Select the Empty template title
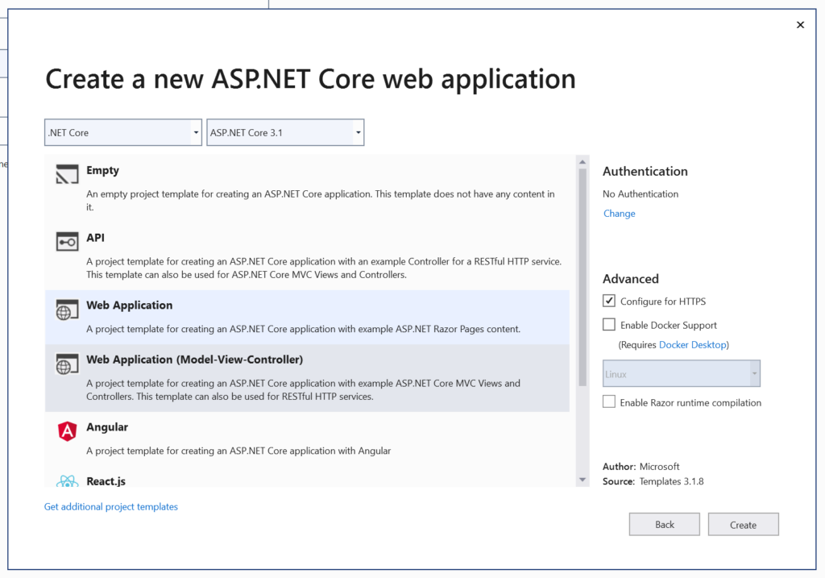825x578 pixels. pyautogui.click(x=102, y=170)
